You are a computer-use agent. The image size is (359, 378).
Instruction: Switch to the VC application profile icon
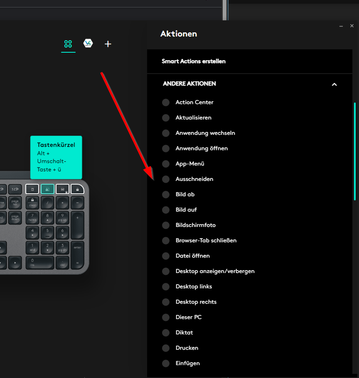pos(88,44)
